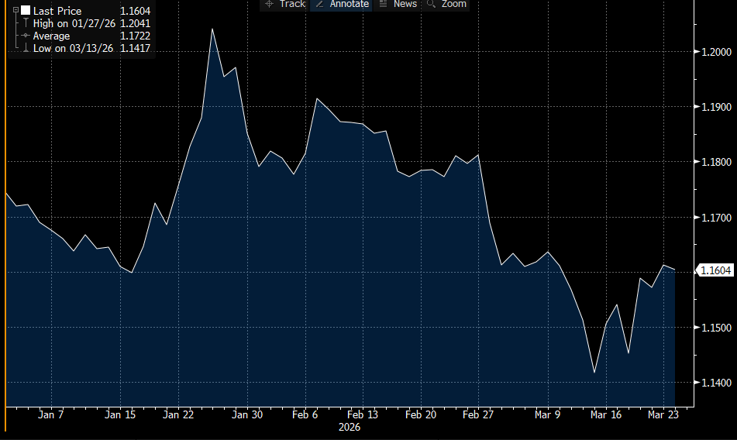The width and height of the screenshot is (737, 440).
Task: Click the "Jan 30" date axis label
Action: tap(247, 414)
